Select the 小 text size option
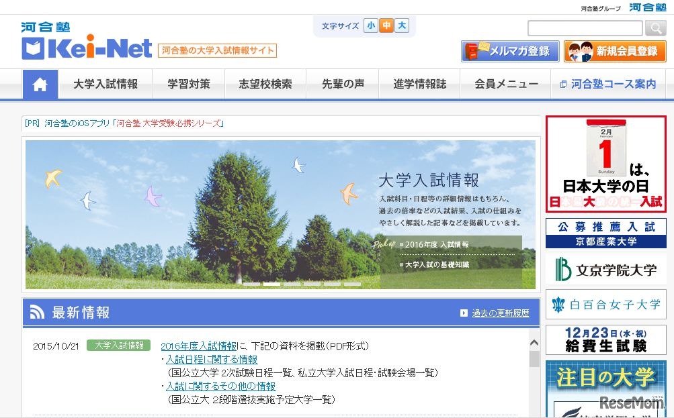This screenshot has width=674, height=418. 370,25
